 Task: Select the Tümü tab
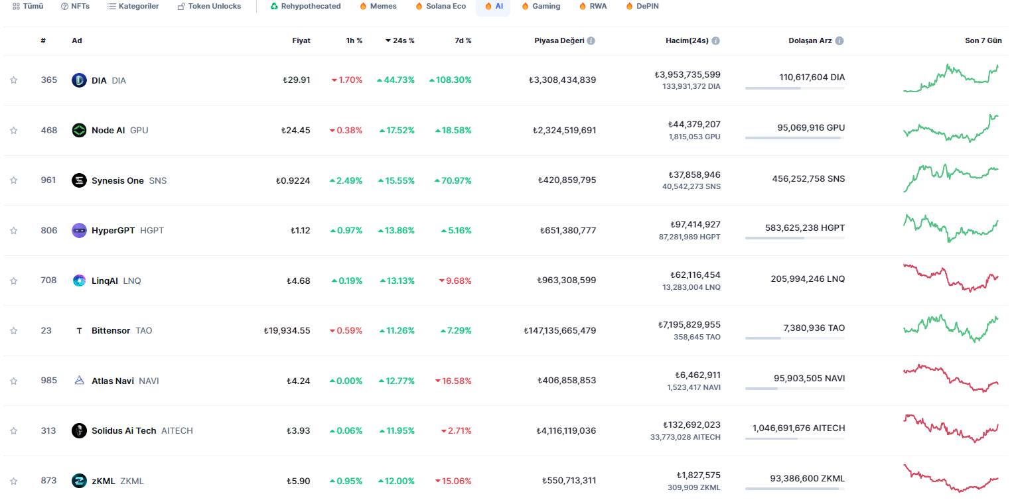tap(28, 6)
